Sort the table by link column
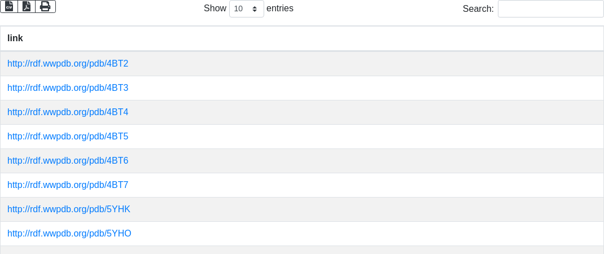 click(x=15, y=38)
